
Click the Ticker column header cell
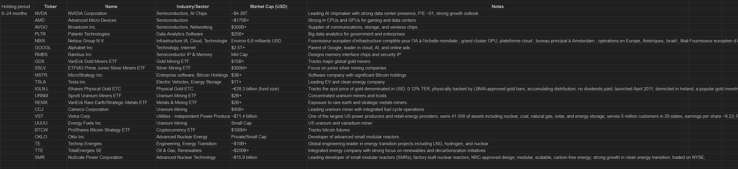(50, 7)
